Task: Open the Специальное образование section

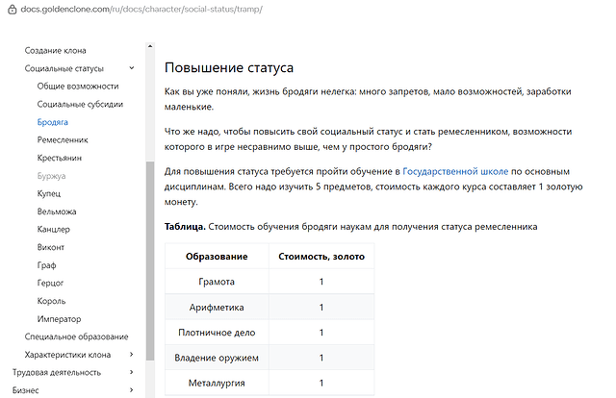Action: point(76,336)
